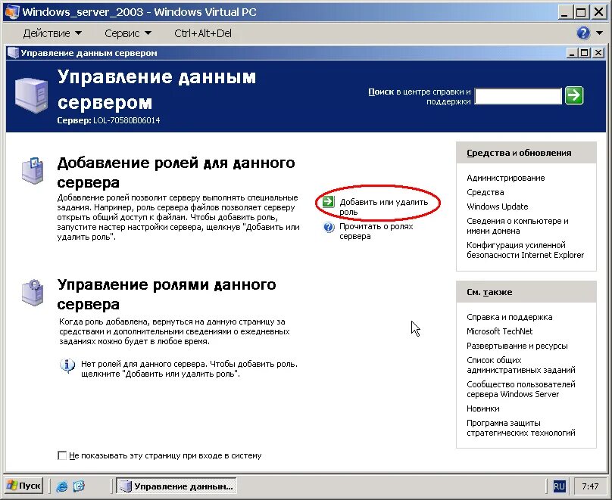This screenshot has height=500, width=612.
Task: Open the Новинки link
Action: tap(482, 408)
